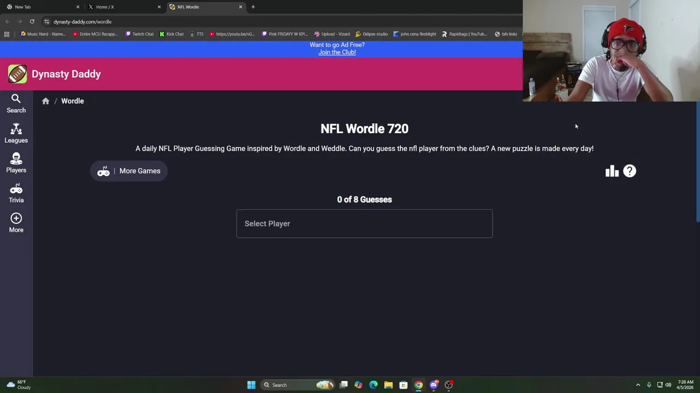Open the weather widget showing Cloudy
700x393 pixels.
coord(17,385)
